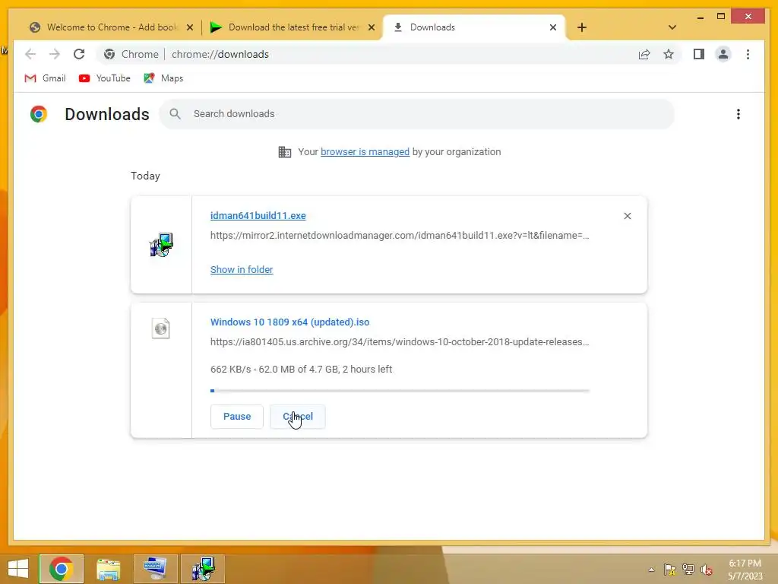Focus the Search downloads field
The width and height of the screenshot is (778, 584).
tap(417, 114)
